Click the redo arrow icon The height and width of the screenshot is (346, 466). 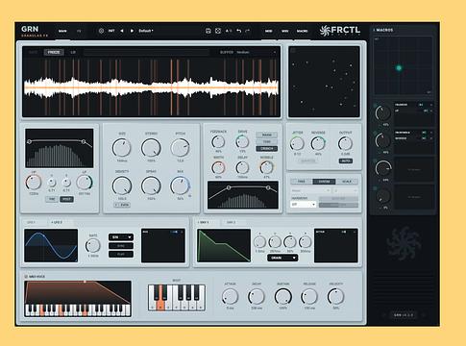point(247,31)
